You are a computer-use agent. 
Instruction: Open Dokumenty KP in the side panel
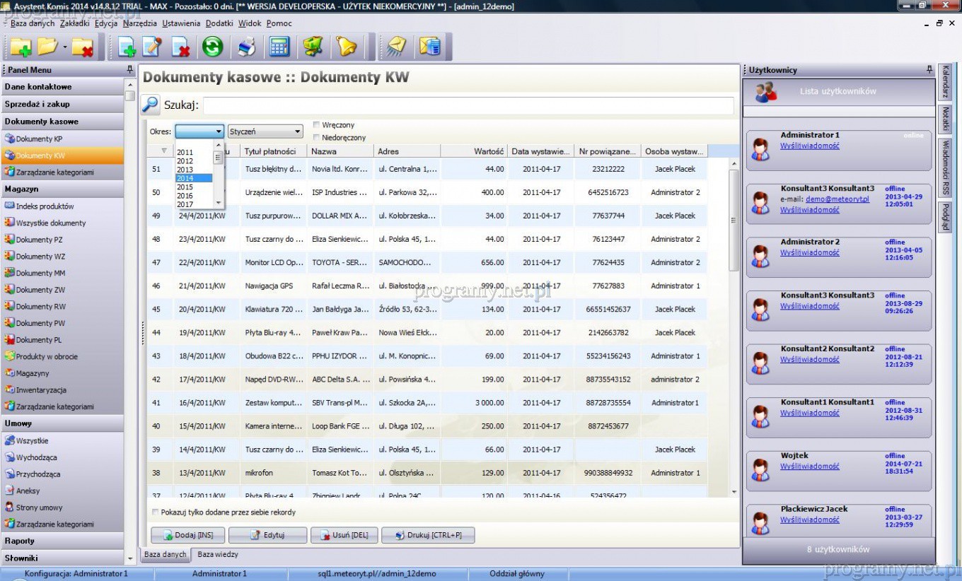tap(39, 139)
